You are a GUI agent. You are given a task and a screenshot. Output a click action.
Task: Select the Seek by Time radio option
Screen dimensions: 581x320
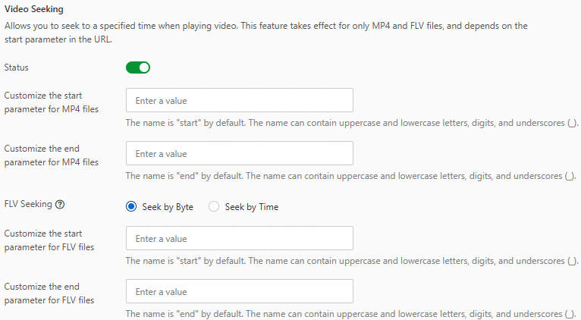click(x=214, y=207)
